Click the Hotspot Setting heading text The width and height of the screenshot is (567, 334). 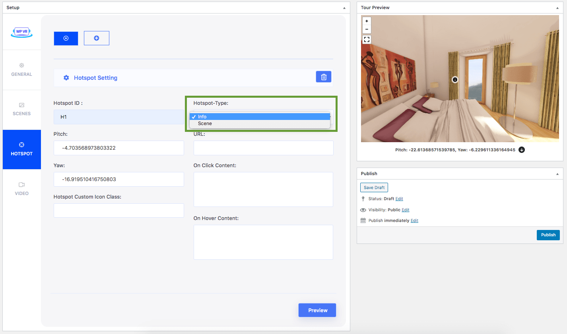(x=95, y=78)
